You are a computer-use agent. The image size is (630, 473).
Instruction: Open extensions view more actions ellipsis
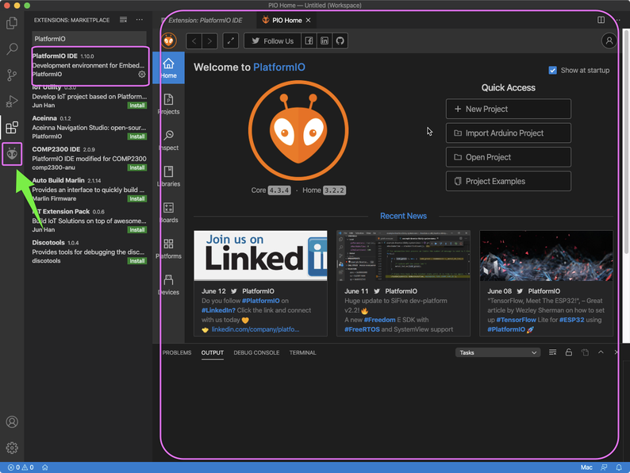[140, 19]
